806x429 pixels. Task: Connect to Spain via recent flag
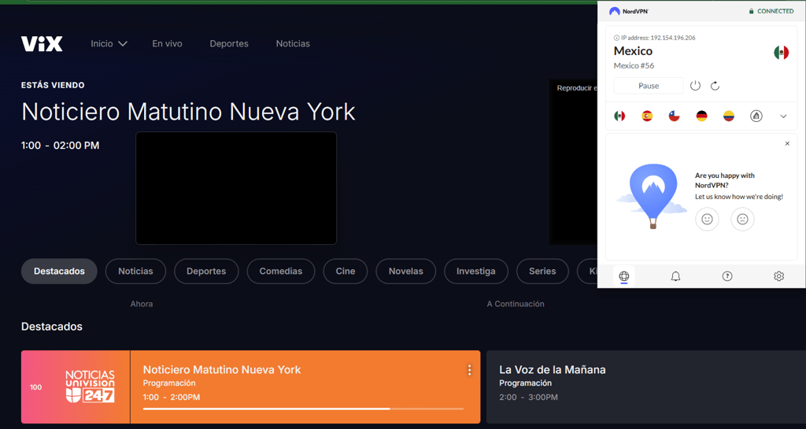[647, 116]
